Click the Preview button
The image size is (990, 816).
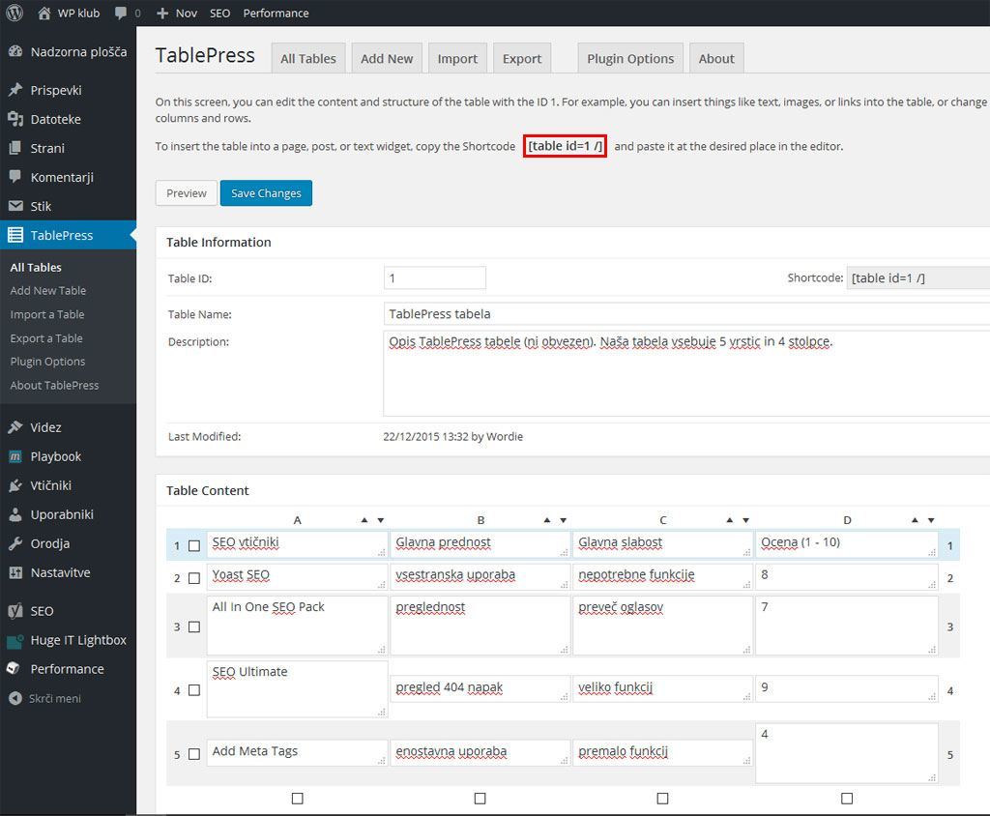tap(187, 193)
